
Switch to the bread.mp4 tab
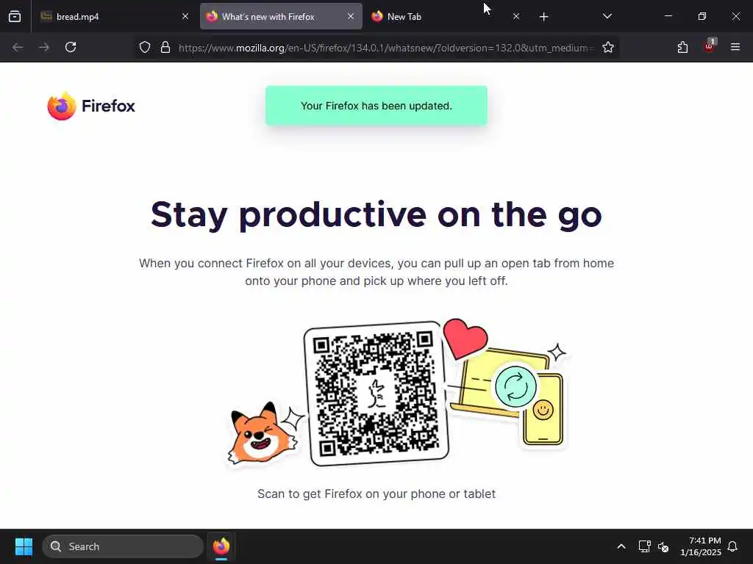tap(115, 16)
